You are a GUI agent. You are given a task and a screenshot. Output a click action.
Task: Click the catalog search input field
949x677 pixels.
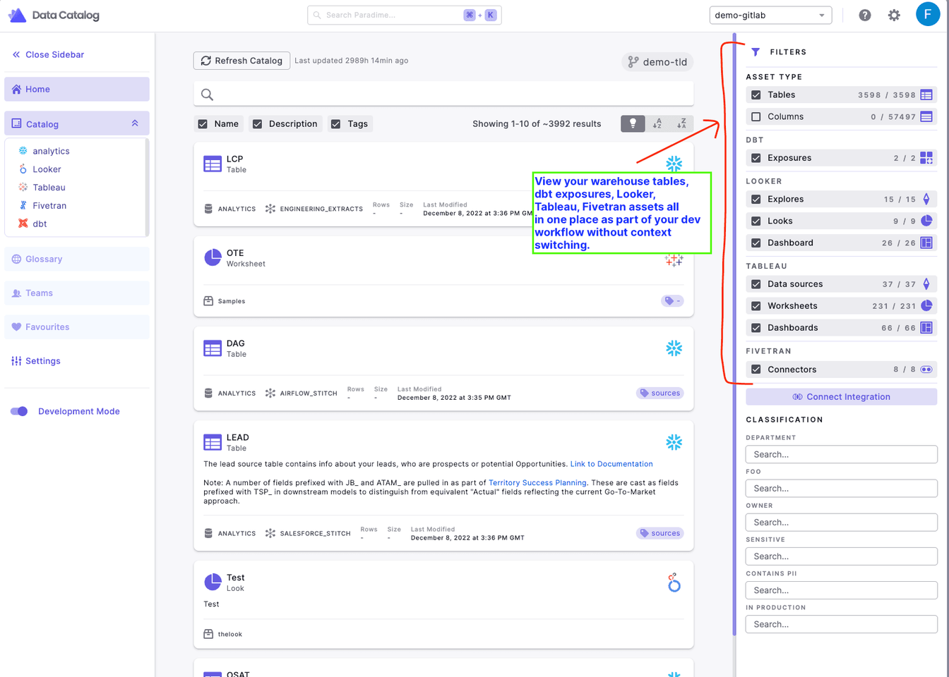point(443,94)
